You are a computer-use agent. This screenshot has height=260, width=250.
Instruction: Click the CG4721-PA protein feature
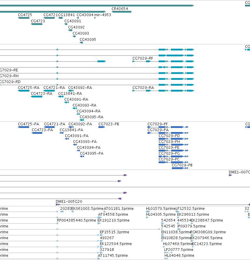tap(49, 127)
